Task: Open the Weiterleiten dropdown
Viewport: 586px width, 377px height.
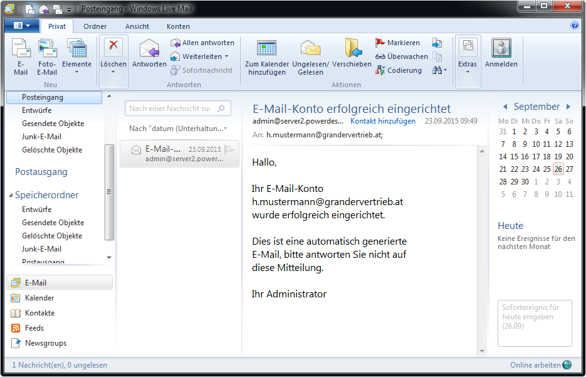Action: tap(226, 56)
